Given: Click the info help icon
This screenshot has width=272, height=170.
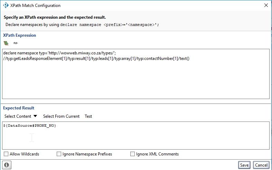Looking at the screenshot, I should tap(7, 165).
